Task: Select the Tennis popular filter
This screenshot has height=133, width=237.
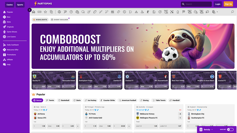Action: [x=50, y=100]
